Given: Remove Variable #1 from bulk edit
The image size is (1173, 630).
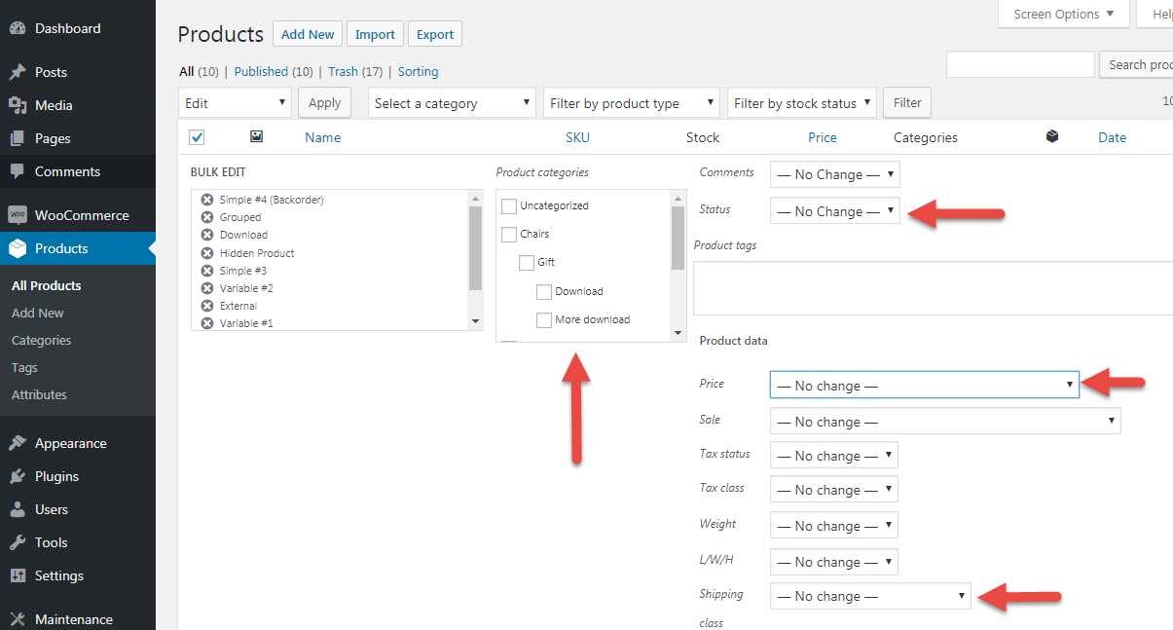Looking at the screenshot, I should [207, 323].
